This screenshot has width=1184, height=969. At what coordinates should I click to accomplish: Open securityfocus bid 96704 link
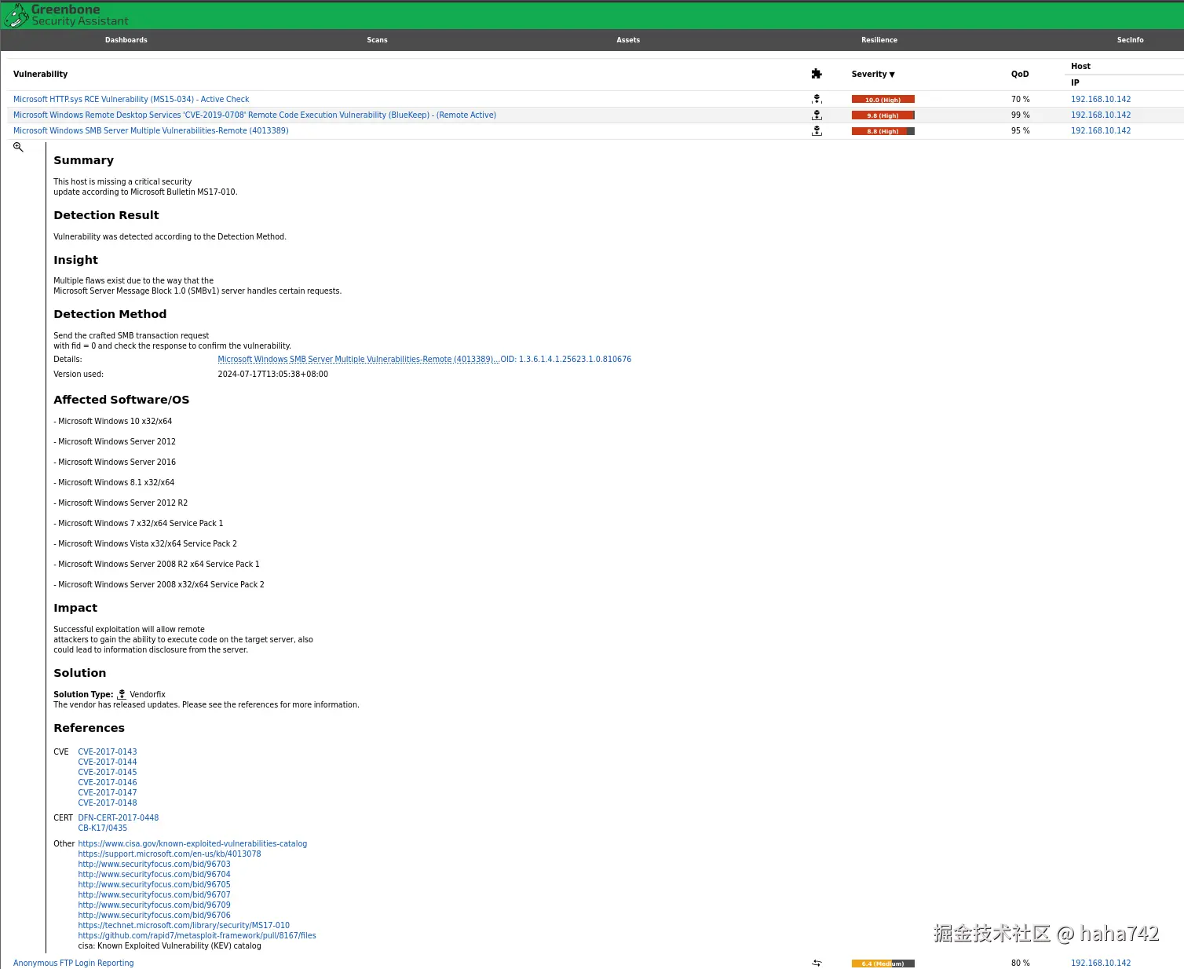point(155,874)
